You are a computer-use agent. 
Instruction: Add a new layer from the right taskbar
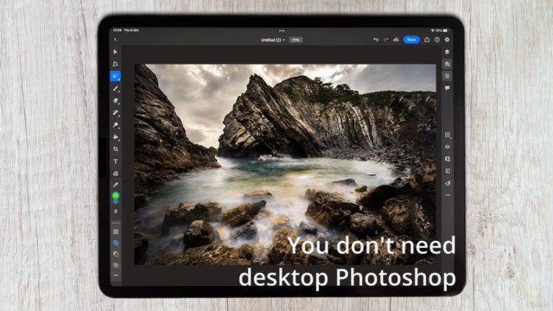tap(448, 135)
